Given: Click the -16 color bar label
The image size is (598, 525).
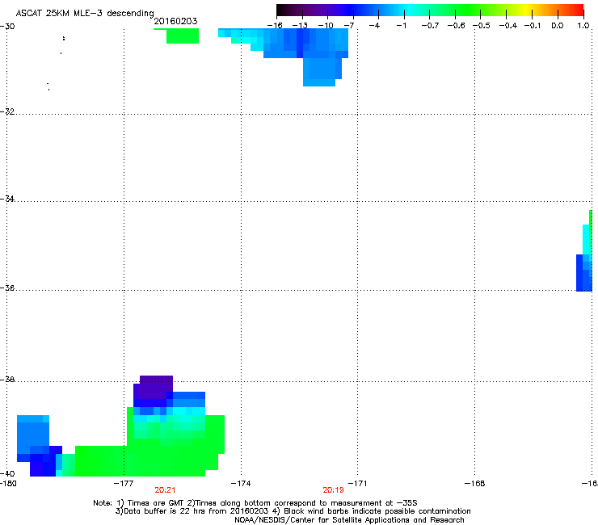Looking at the screenshot, I should pos(275,26).
